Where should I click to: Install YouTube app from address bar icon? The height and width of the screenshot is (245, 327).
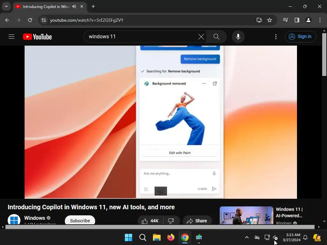(x=259, y=20)
